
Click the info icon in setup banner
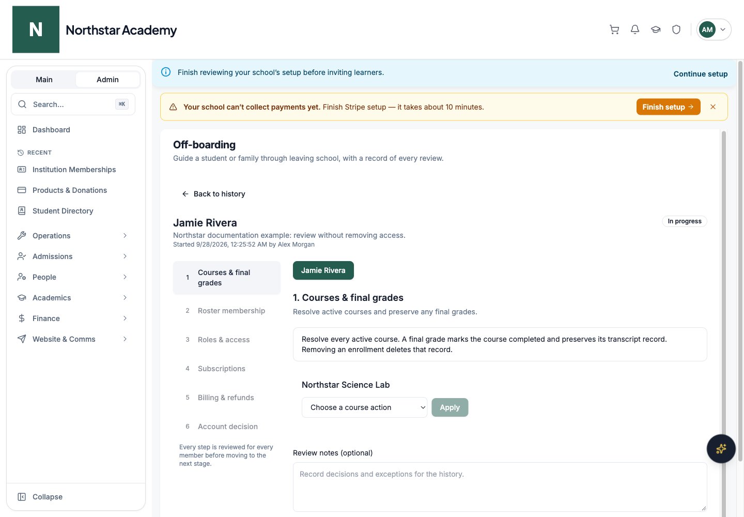point(166,72)
